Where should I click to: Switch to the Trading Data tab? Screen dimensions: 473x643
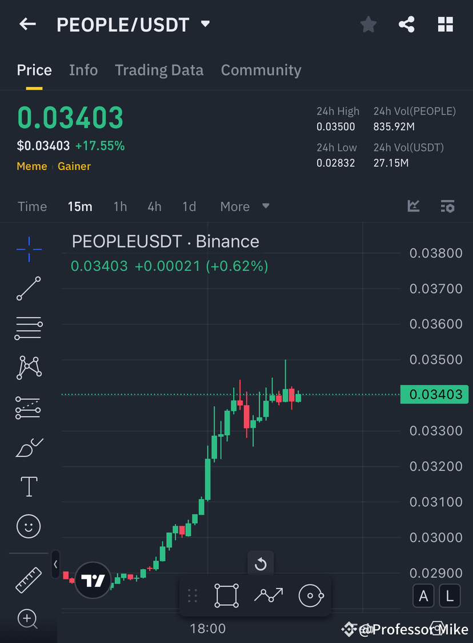159,70
